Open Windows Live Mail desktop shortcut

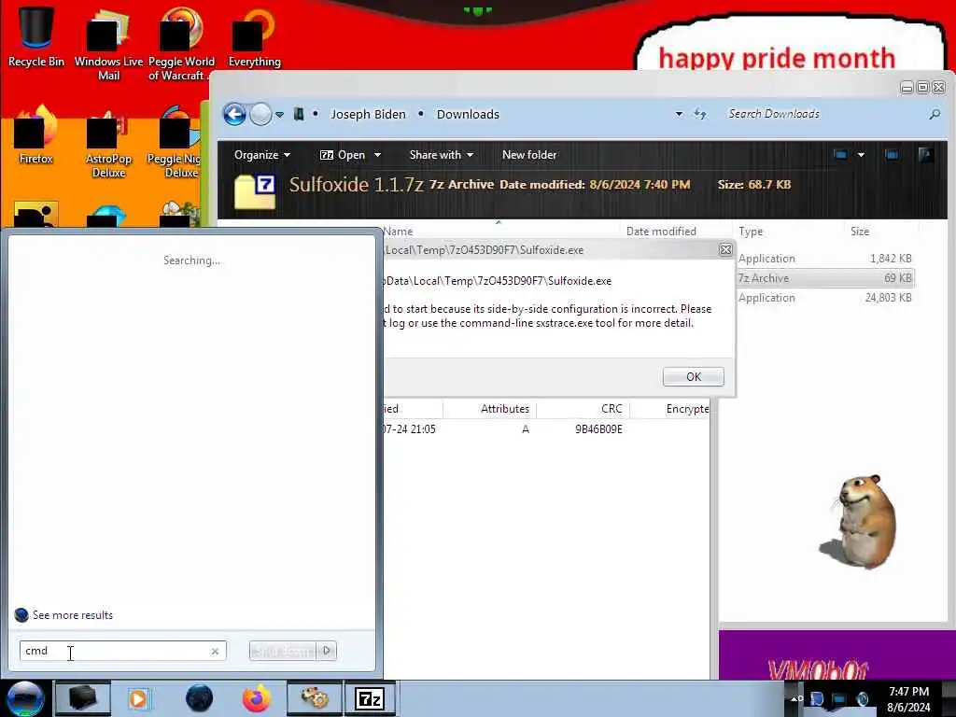click(x=108, y=43)
